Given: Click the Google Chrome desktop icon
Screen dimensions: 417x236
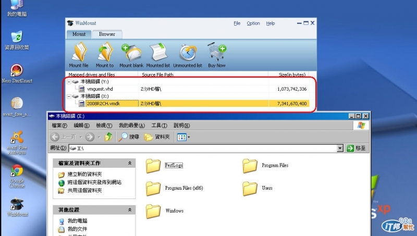Looking at the screenshot, I should pyautogui.click(x=17, y=177).
